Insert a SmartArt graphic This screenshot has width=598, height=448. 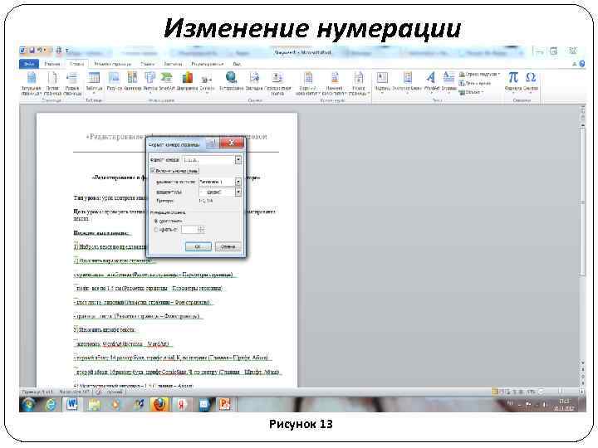[x=167, y=81]
